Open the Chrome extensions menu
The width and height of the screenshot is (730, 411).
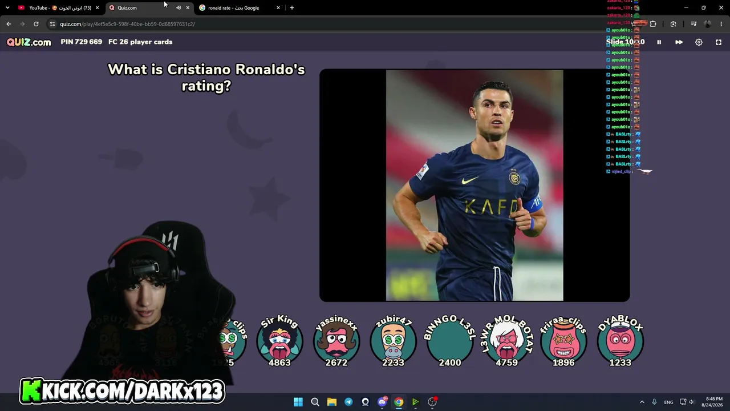653,24
